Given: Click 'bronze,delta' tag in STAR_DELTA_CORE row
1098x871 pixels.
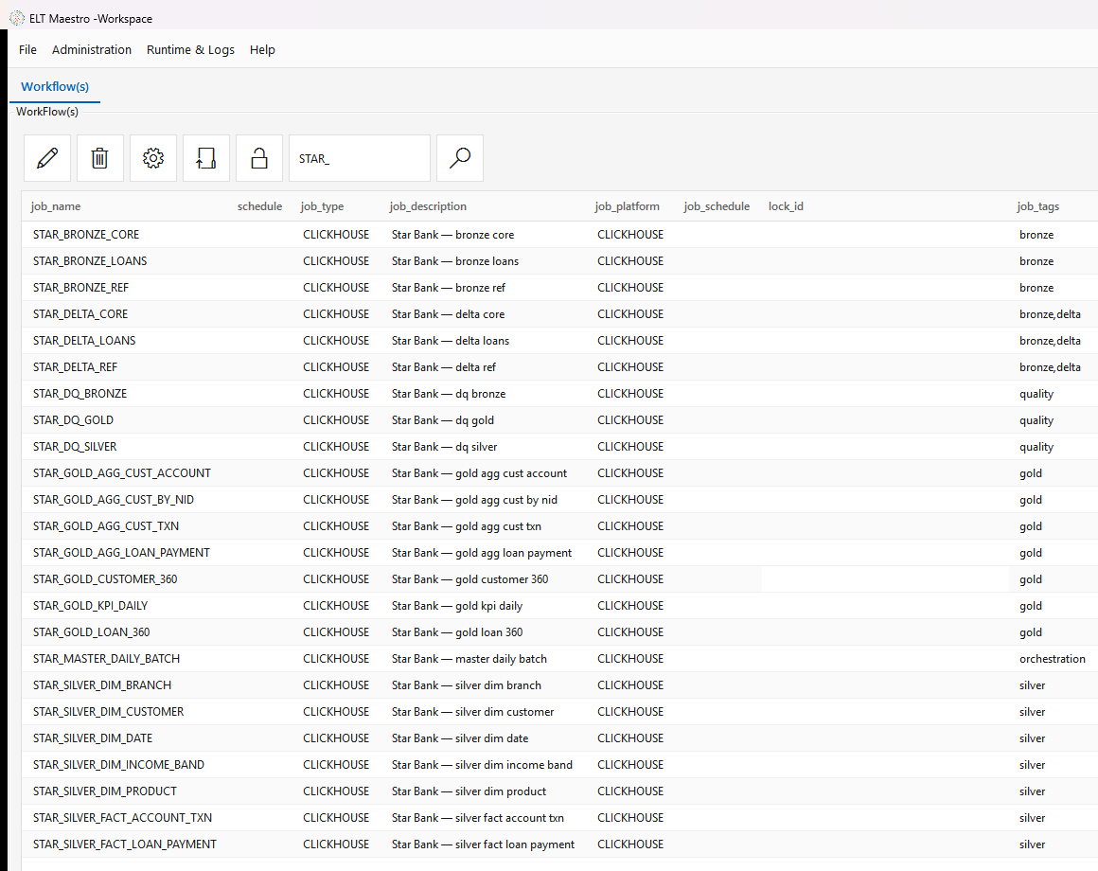Looking at the screenshot, I should click(1050, 314).
